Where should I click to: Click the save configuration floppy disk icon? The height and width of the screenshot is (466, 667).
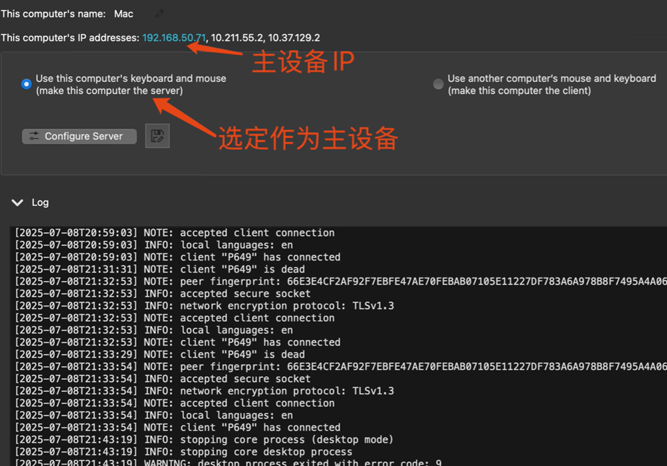(157, 136)
